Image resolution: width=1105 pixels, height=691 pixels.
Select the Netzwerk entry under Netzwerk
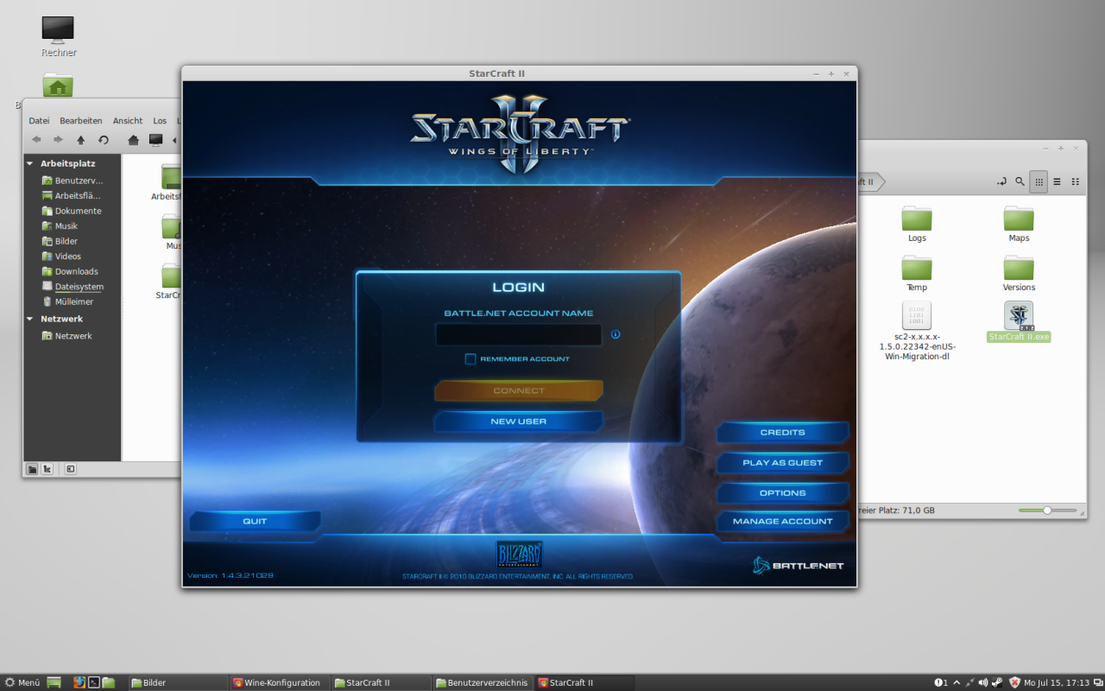click(x=68, y=336)
